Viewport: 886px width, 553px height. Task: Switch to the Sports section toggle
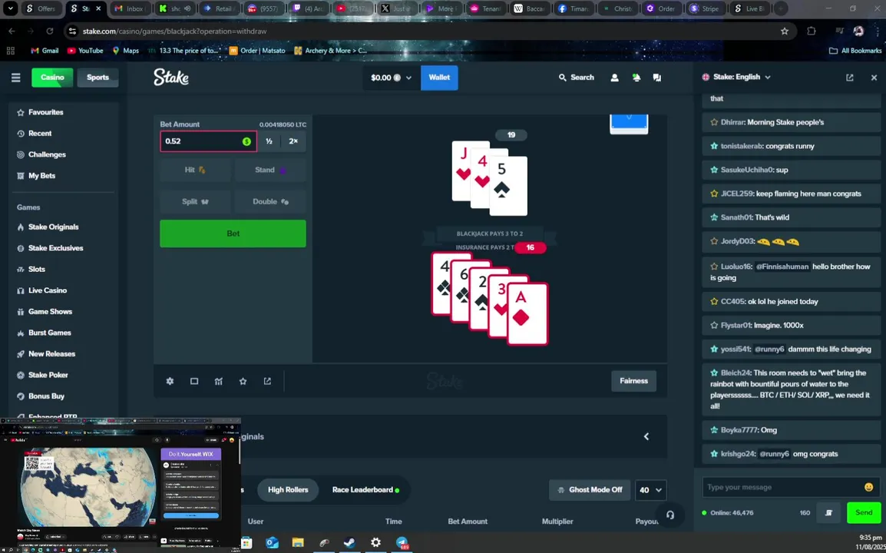click(x=98, y=78)
